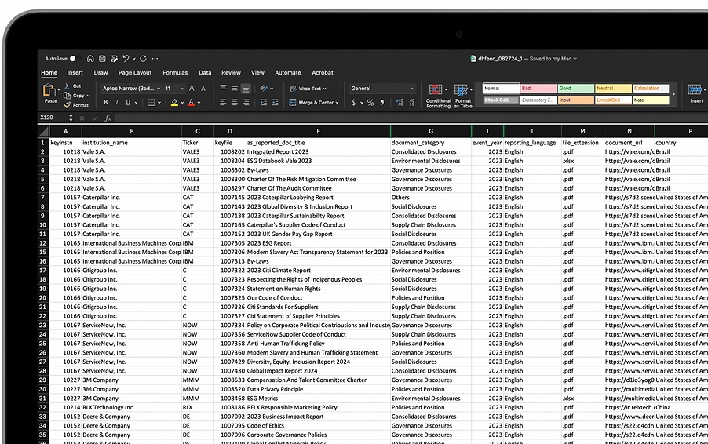
Task: Apply the Check Cell style
Action: coord(501,100)
